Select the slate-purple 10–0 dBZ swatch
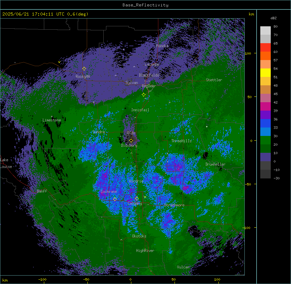 pos(265,157)
